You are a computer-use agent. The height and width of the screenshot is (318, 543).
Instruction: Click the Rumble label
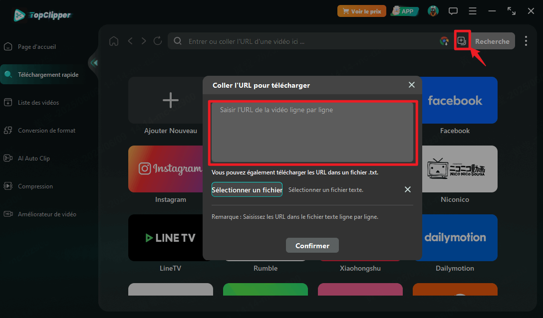click(266, 268)
